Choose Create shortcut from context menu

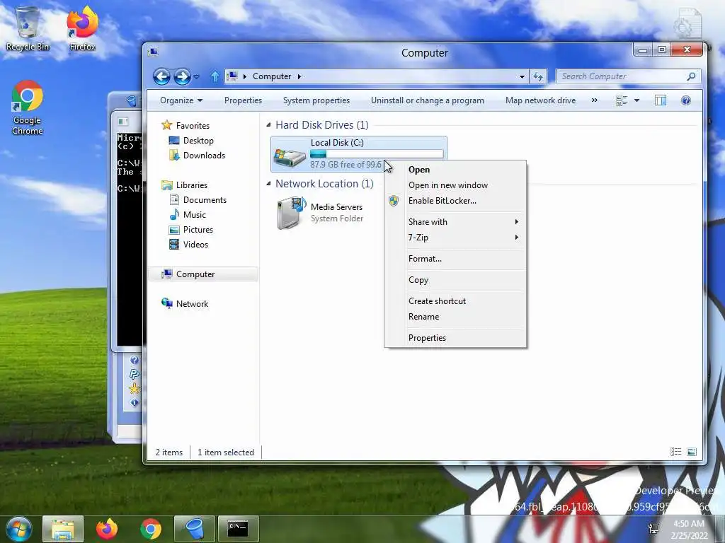(455, 301)
